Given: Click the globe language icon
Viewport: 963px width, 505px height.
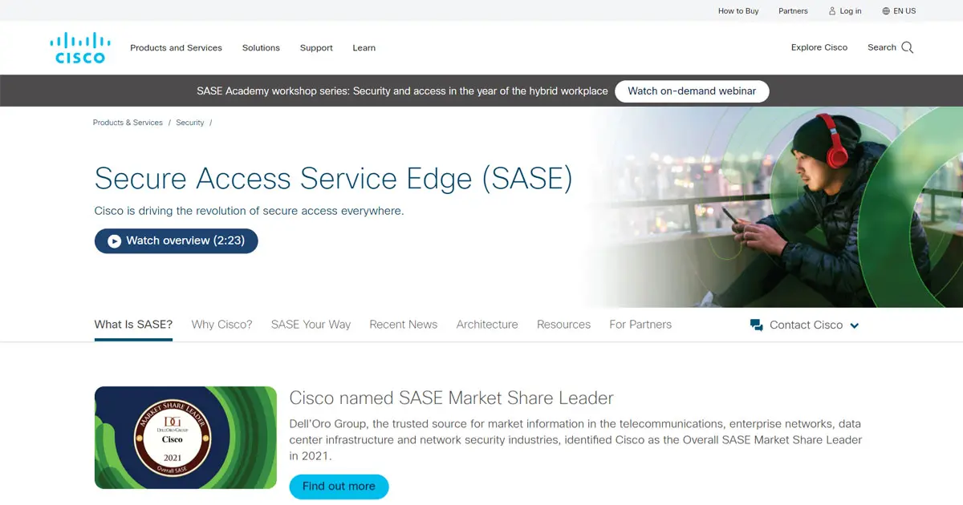Looking at the screenshot, I should click(886, 11).
